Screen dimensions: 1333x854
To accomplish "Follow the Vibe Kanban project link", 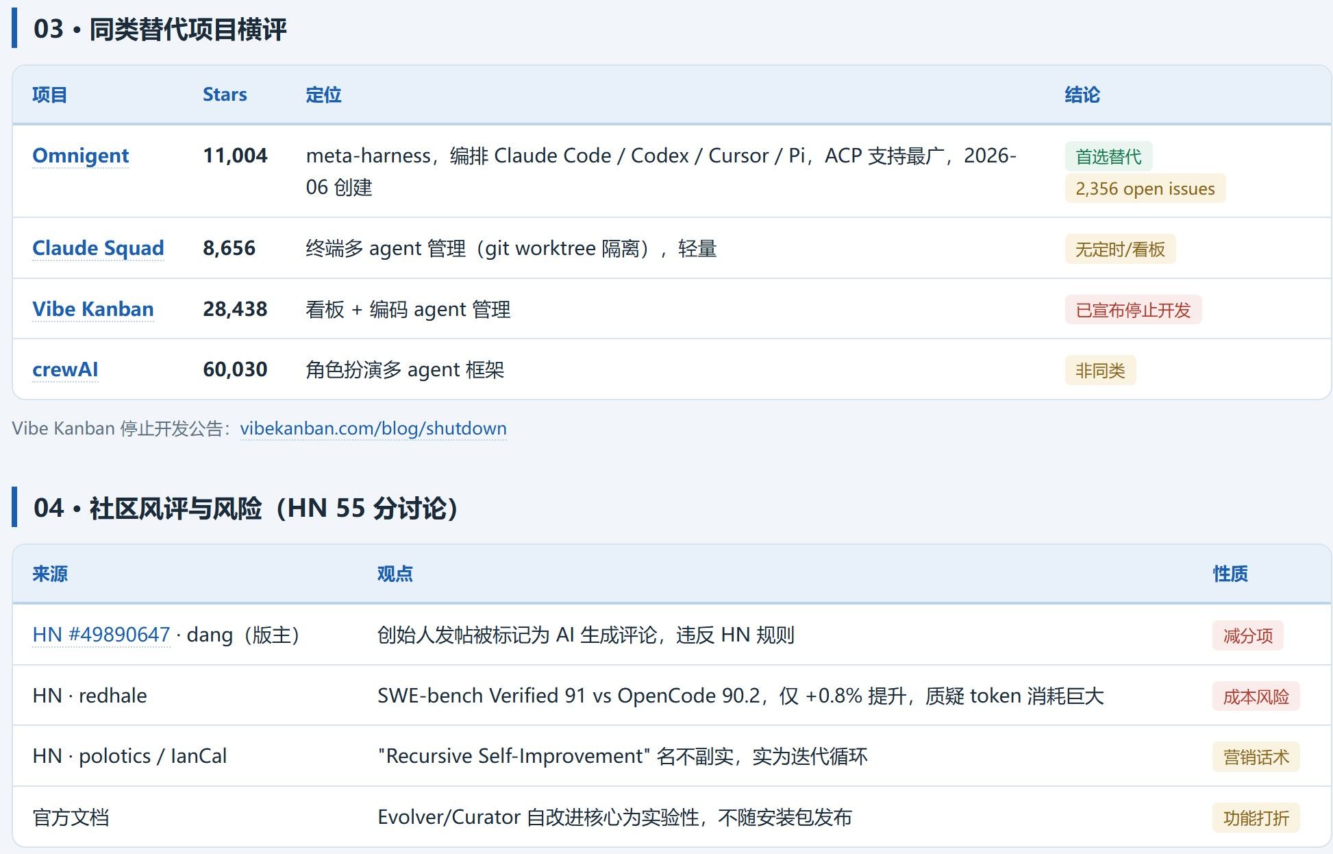I will (92, 309).
